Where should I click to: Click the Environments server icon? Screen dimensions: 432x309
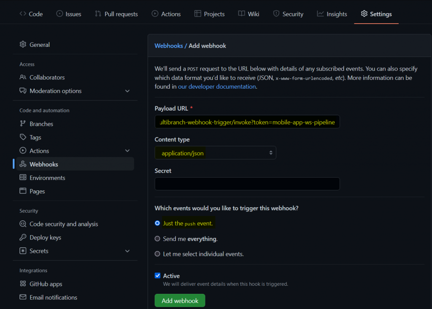coord(23,178)
